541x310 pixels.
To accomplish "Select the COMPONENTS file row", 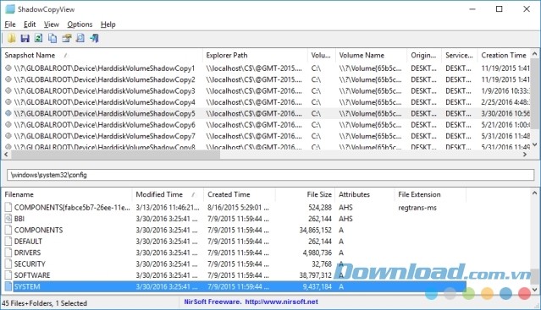I will pyautogui.click(x=235, y=230).
